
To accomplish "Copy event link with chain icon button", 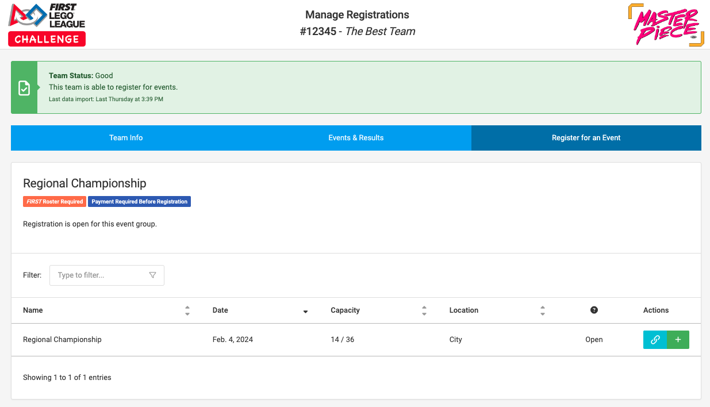I will (x=655, y=340).
